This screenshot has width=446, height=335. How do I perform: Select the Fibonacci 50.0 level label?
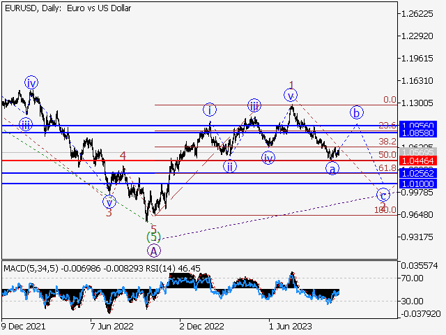tap(387, 155)
